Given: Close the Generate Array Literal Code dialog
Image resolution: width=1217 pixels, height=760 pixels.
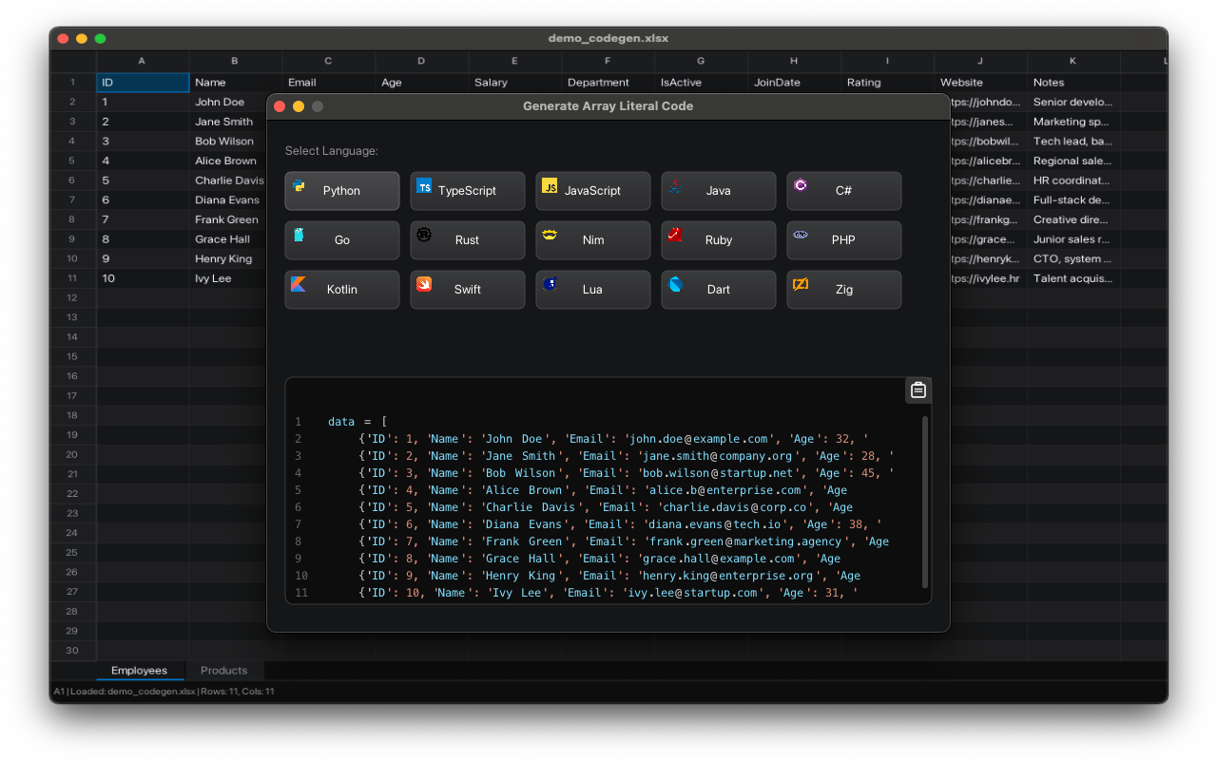Looking at the screenshot, I should (280, 106).
